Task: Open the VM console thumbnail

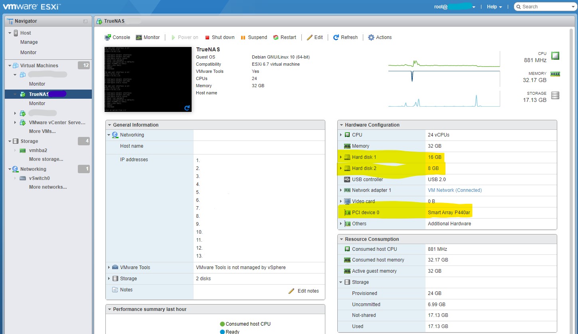Action: tap(148, 79)
